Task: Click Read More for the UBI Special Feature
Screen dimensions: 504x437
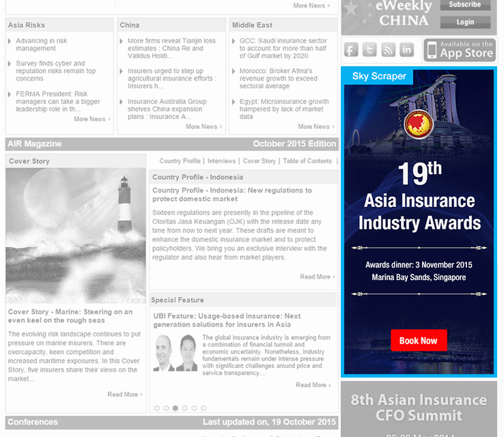Action: pyautogui.click(x=313, y=385)
